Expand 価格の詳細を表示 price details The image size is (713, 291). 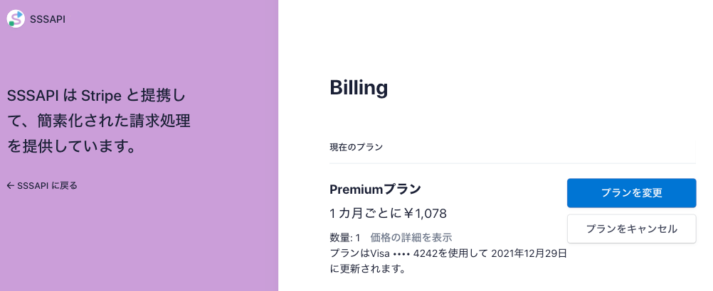coord(411,237)
